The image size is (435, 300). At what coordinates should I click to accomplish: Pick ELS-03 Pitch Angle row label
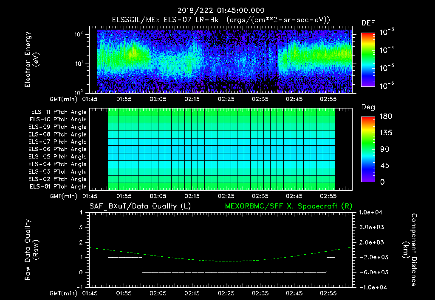point(58,172)
